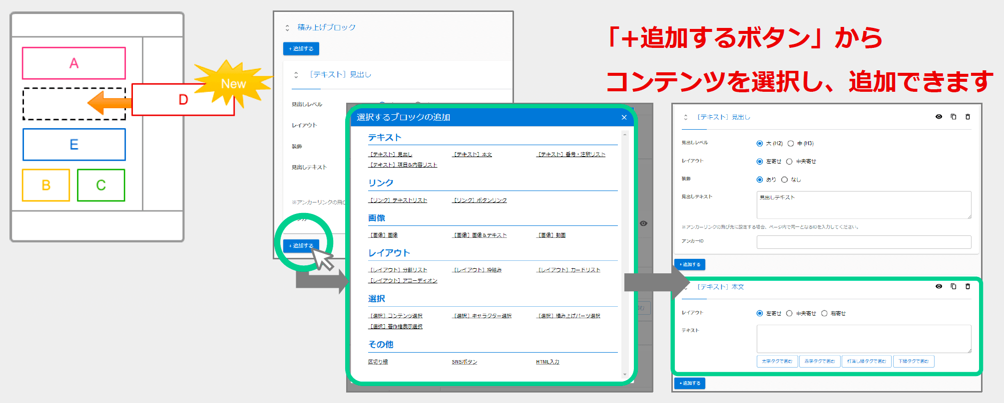Add HTML入力 block
Viewport: 1004px width, 403px height.
pos(548,362)
